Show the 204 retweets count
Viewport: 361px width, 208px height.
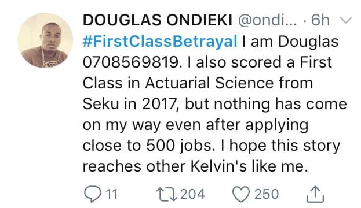[x=192, y=194]
